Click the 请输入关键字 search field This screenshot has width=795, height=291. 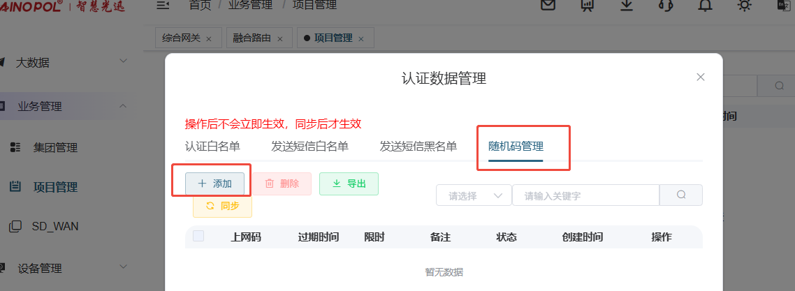pyautogui.click(x=585, y=196)
